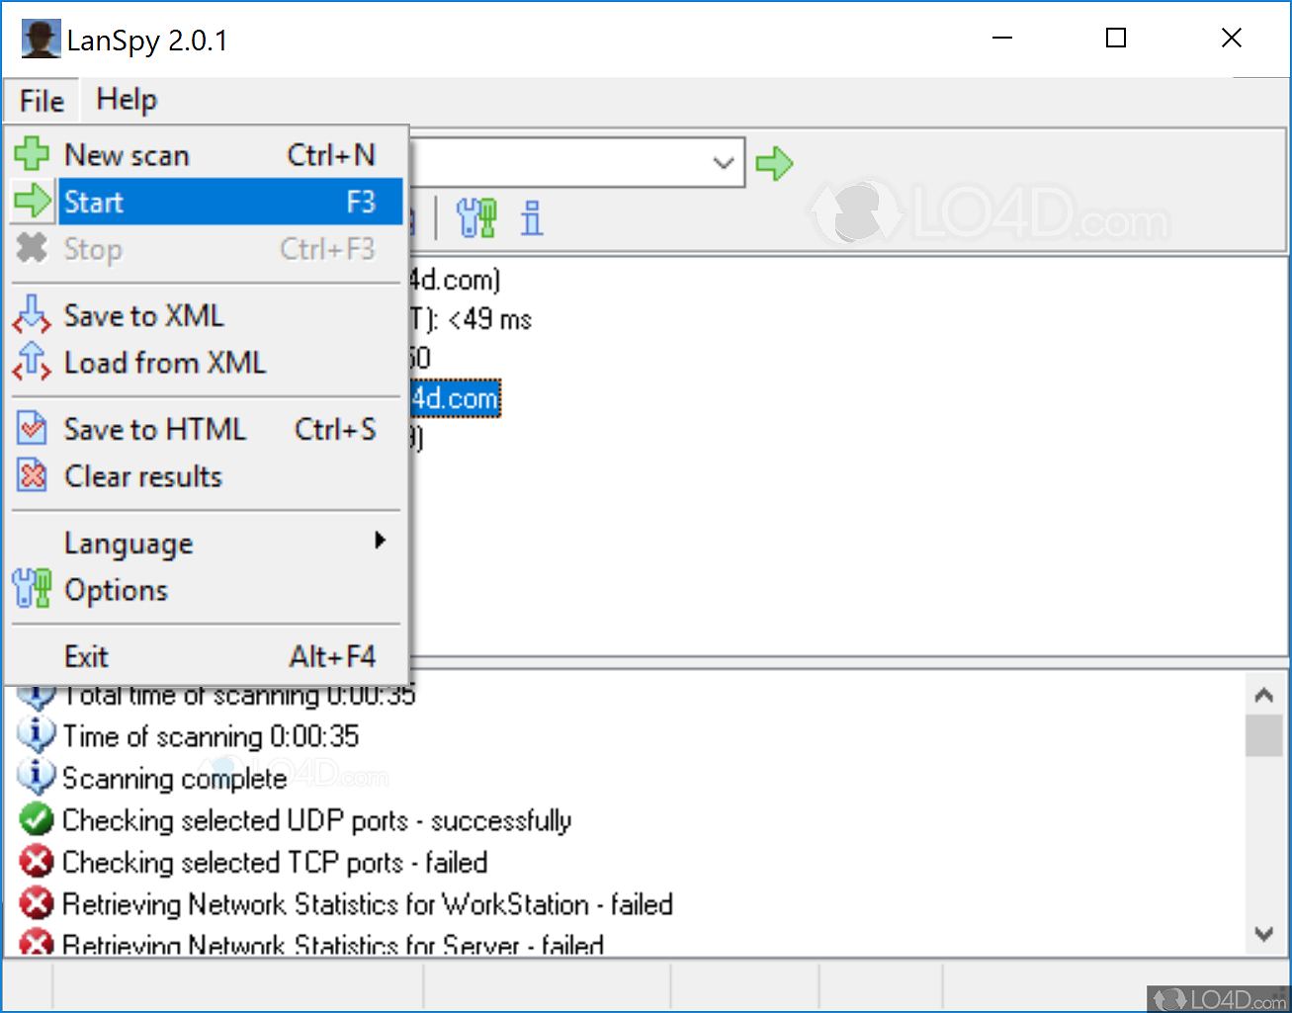Screen dimensions: 1292x1013
Task: Maximize the LanSpy window
Action: pyautogui.click(x=1116, y=39)
